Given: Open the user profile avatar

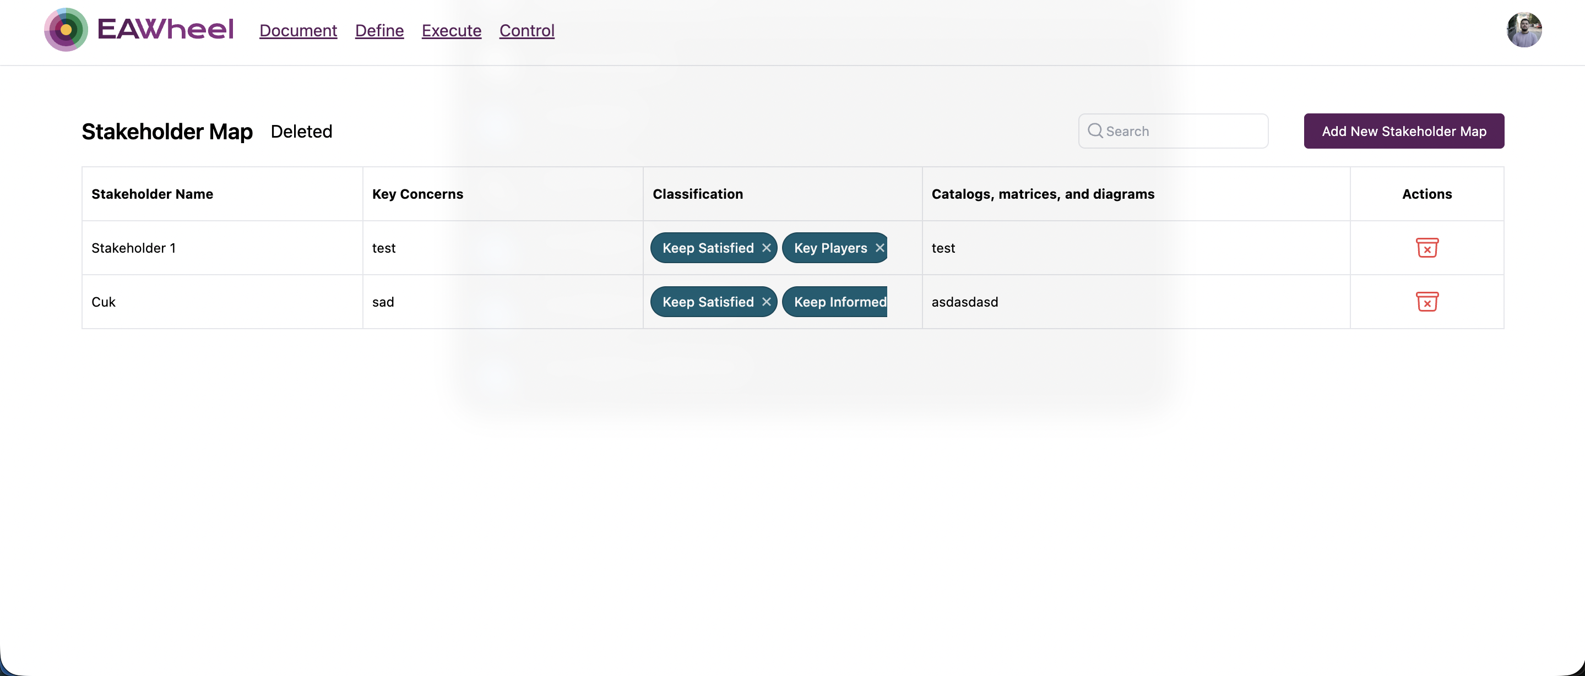Looking at the screenshot, I should coord(1524,29).
